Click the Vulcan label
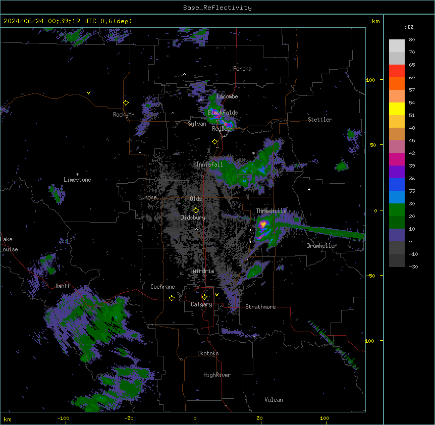Viewport: 435px width, 425px height. pyautogui.click(x=274, y=400)
